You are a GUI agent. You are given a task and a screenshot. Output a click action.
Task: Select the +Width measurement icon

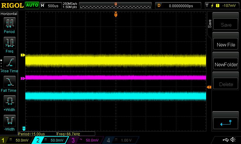click(x=10, y=101)
